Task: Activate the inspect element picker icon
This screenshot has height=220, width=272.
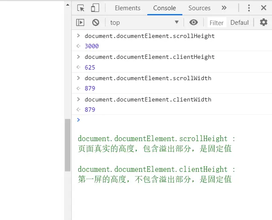Action: coord(81,8)
